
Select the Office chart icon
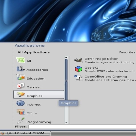coord(20,112)
